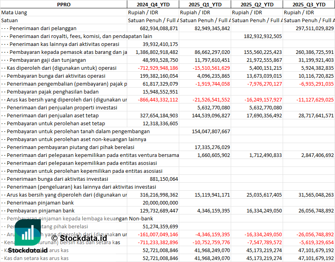Click value 316,216,998,362
335x262 pixels.
(x=159, y=195)
